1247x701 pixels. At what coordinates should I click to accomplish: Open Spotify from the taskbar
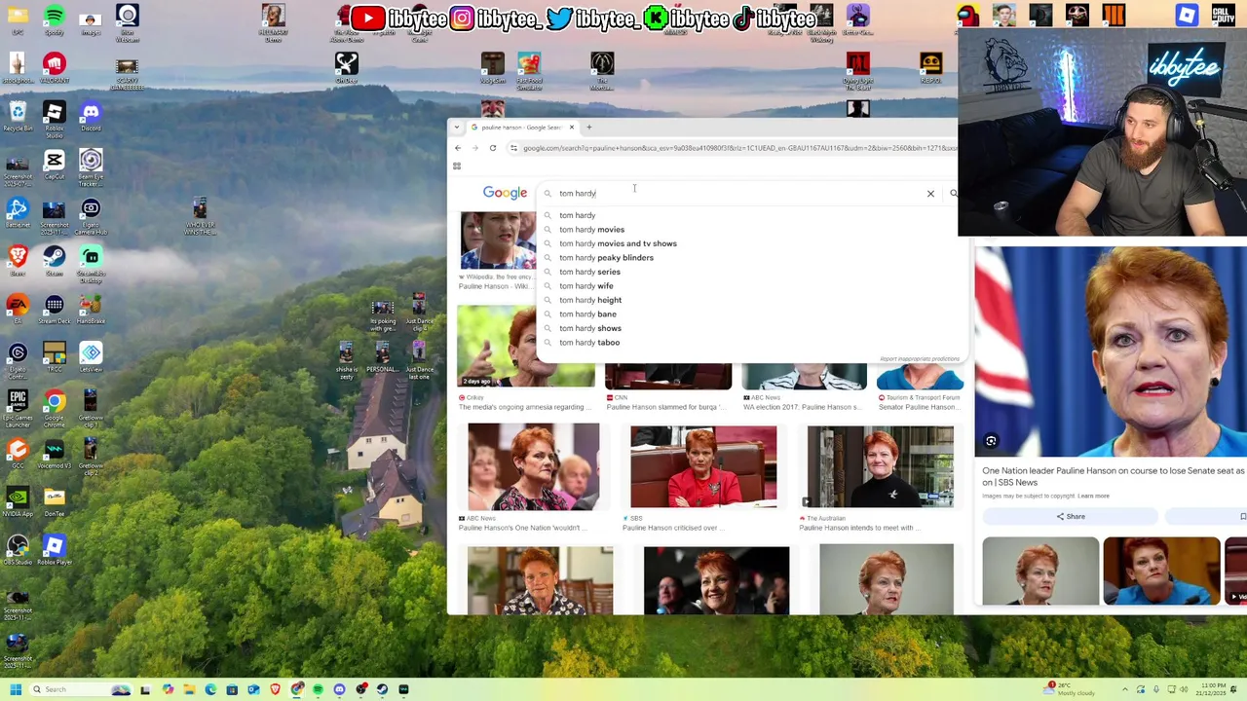point(318,689)
